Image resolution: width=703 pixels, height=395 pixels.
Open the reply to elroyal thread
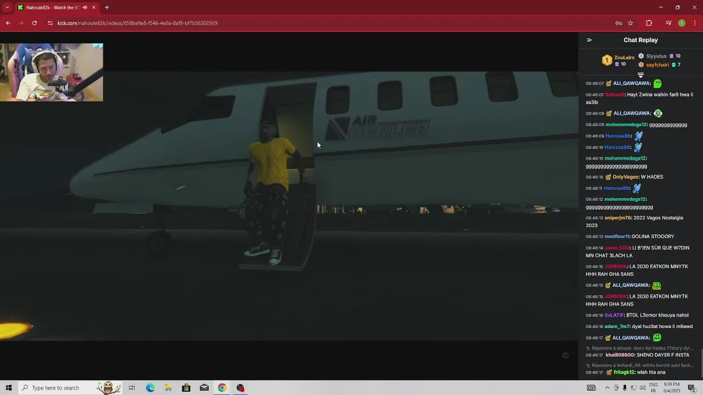[x=640, y=348]
